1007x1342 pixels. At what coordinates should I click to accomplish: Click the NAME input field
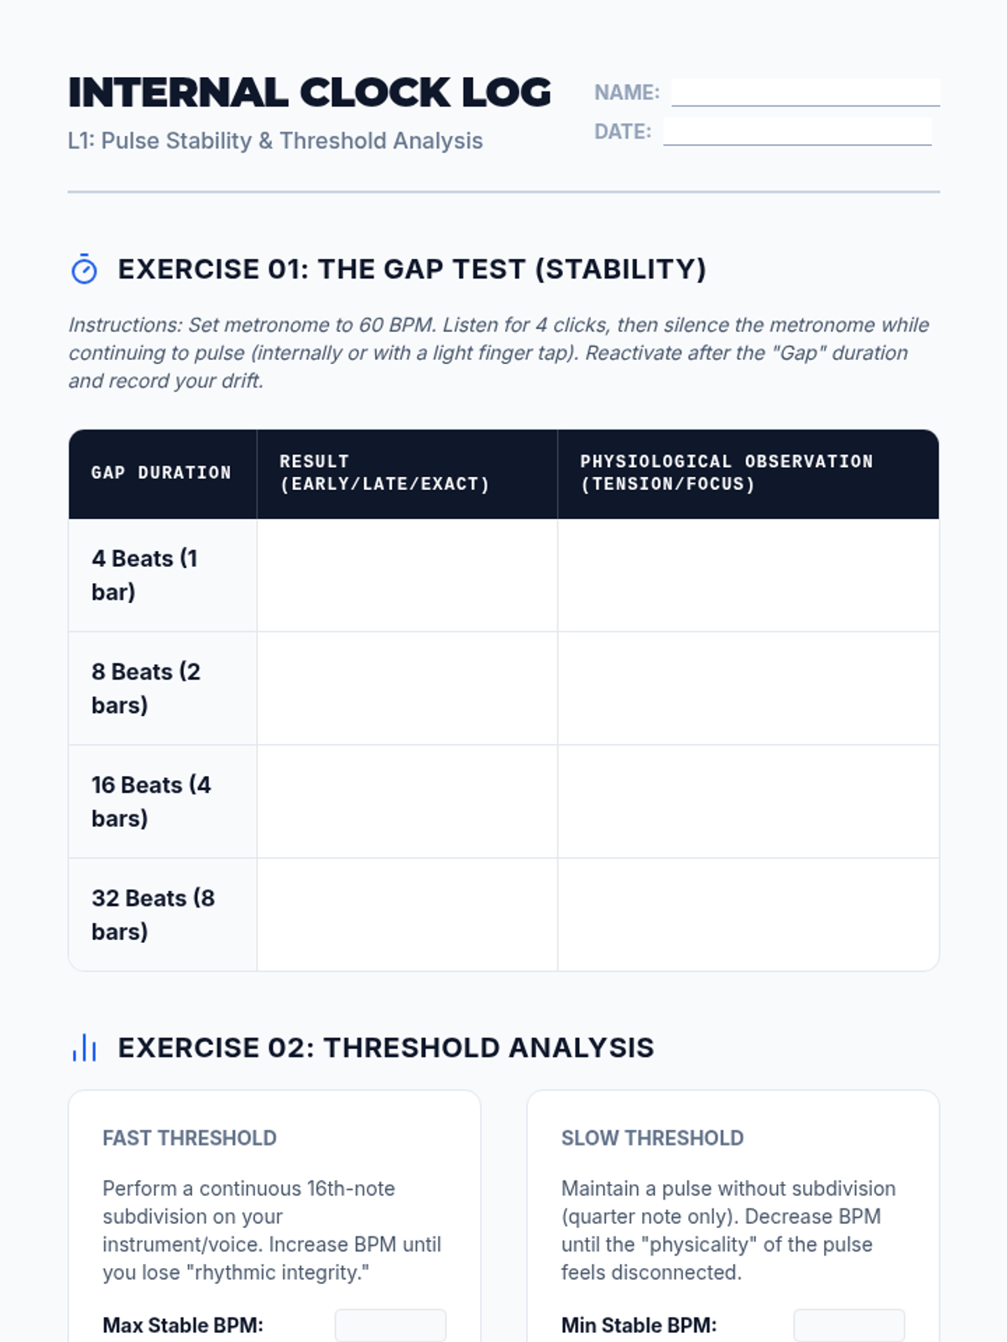(806, 92)
